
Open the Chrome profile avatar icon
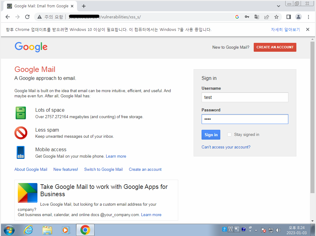pyautogui.click(x=298, y=17)
